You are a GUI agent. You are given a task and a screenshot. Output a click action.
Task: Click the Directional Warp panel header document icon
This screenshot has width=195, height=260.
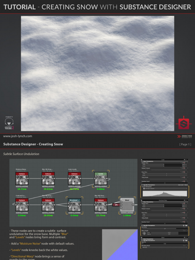(x=142, y=200)
